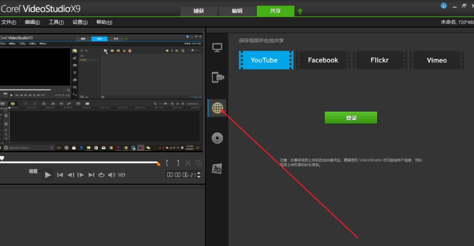Click the 项目 project mode label
Image resolution: width=474 pixels, height=246 pixels.
click(x=33, y=171)
